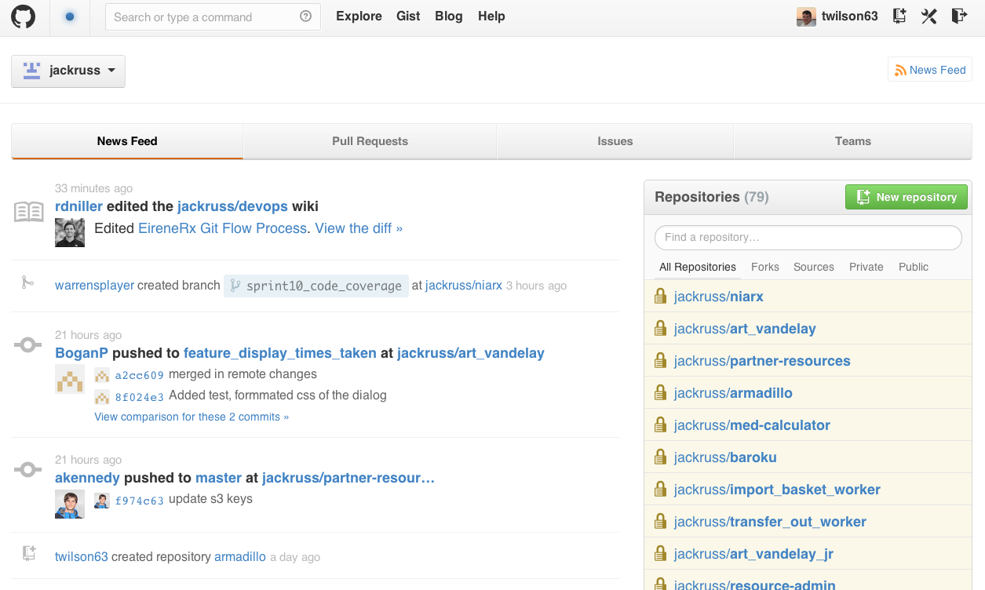Open the warrensplayer user link

click(94, 286)
